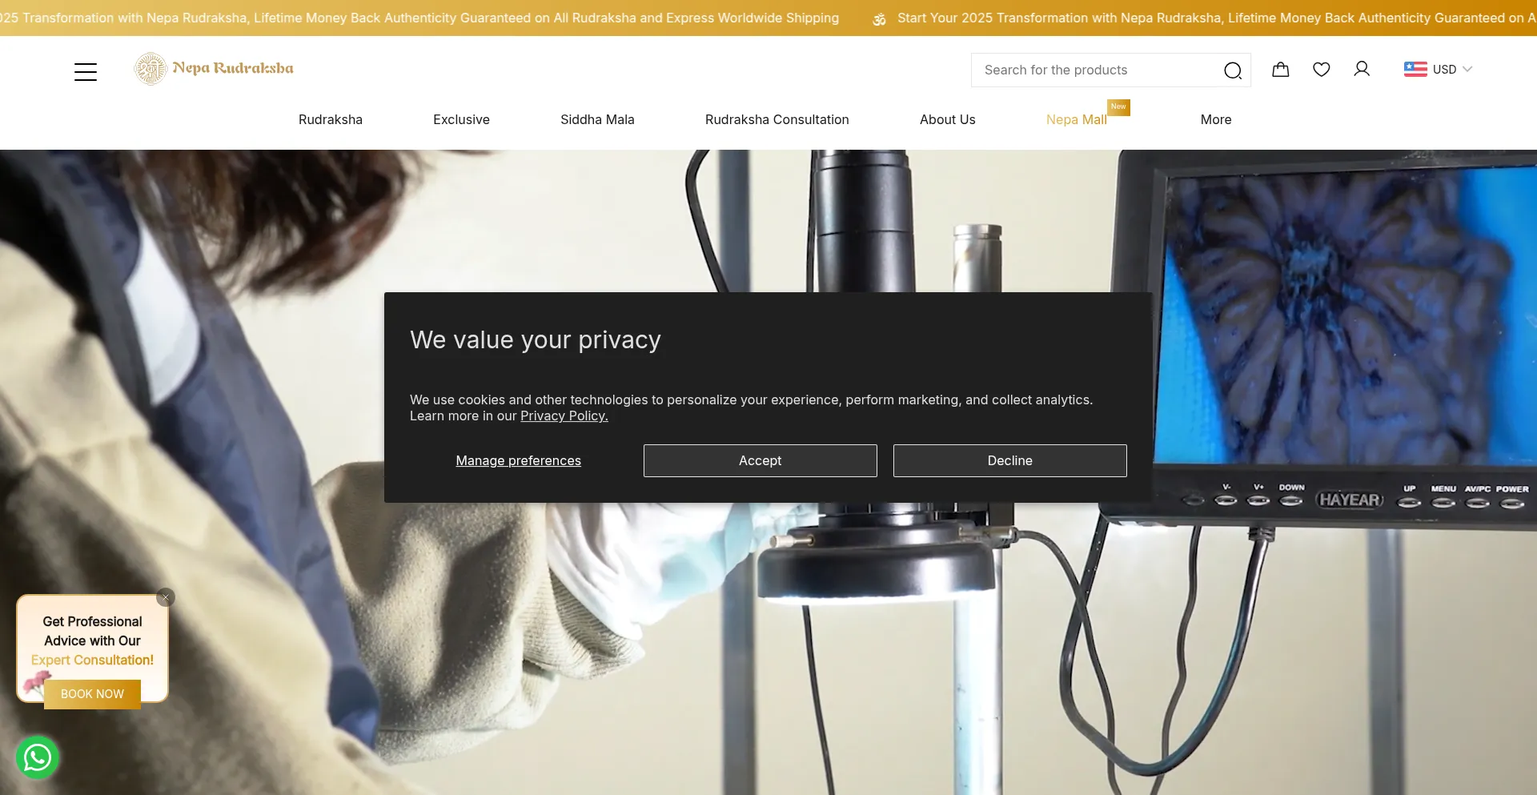
Task: Click the Nepa Rudraksha logo
Action: (214, 69)
